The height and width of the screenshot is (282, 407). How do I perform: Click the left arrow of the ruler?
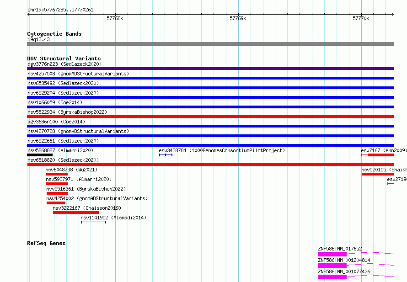28,15
